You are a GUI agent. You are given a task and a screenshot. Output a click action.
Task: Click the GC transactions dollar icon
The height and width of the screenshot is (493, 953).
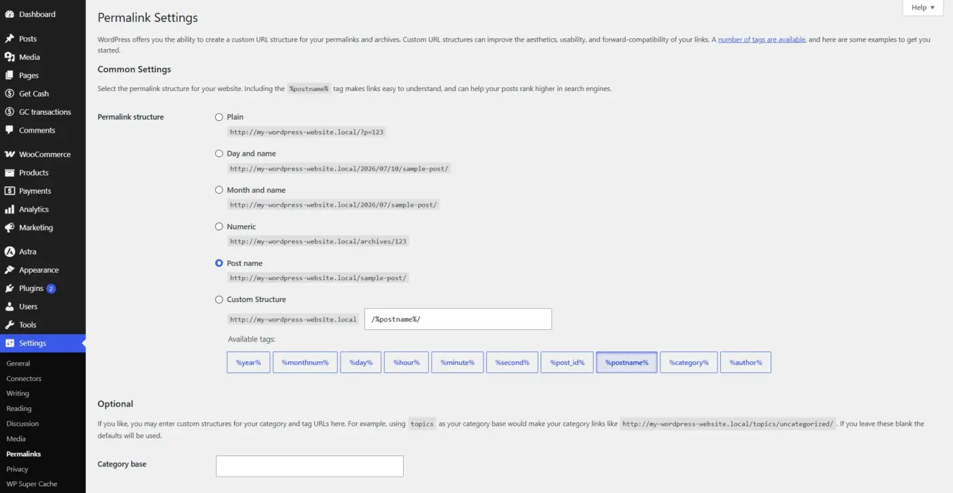pyautogui.click(x=10, y=112)
